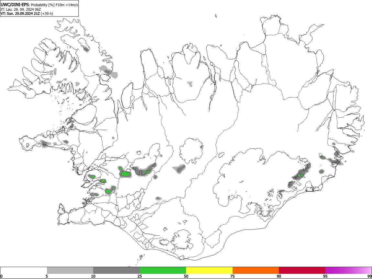
Task: Click the yellow 50-75% legend swatch
Action: click(x=209, y=270)
